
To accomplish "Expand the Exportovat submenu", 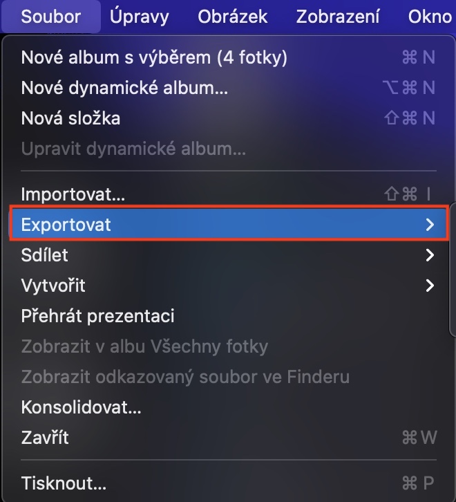I will pyautogui.click(x=66, y=225).
